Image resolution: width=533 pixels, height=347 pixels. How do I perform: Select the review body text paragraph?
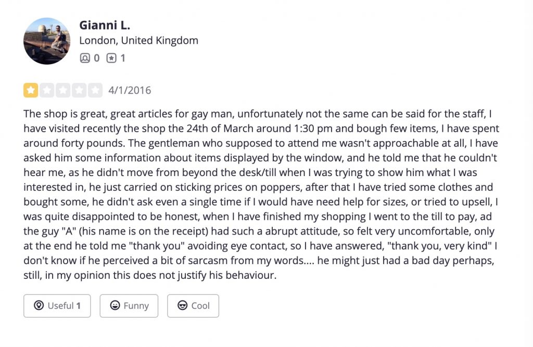[x=261, y=194]
